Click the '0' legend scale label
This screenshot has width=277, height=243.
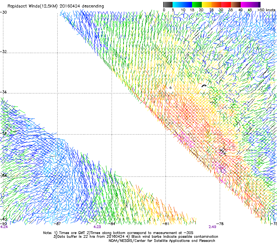click(x=164, y=10)
